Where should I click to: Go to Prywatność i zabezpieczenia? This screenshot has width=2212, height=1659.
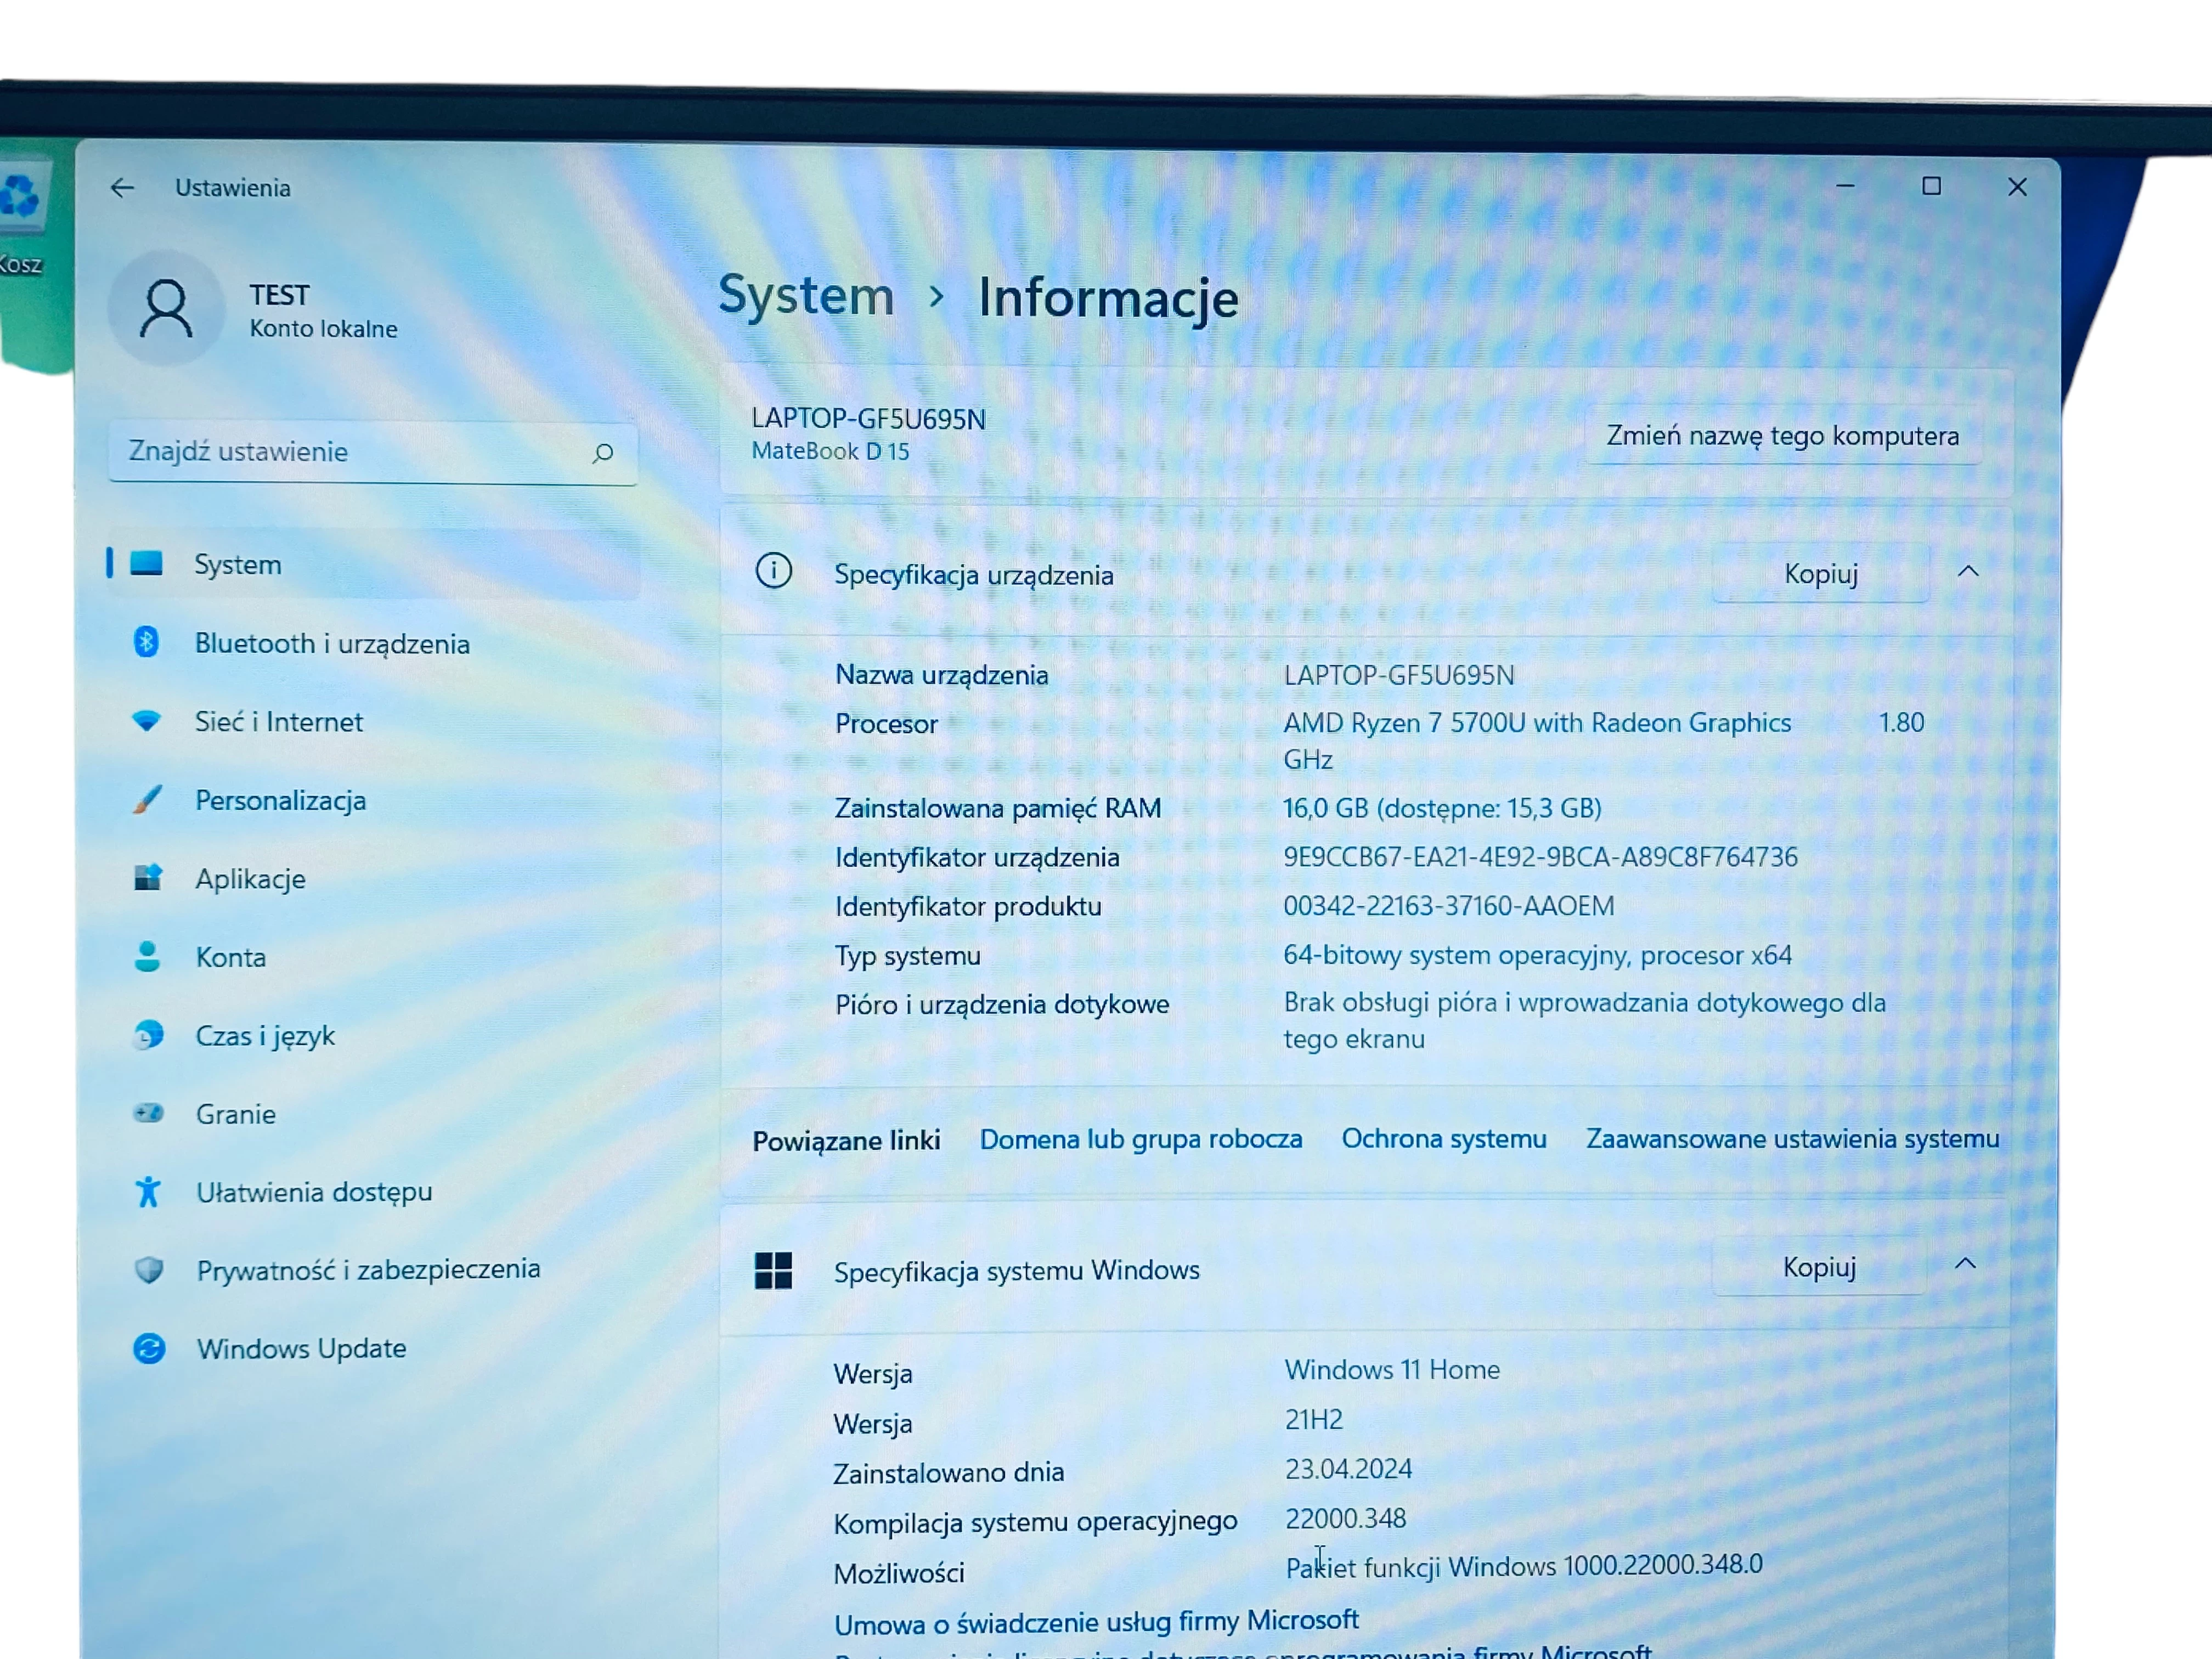pyautogui.click(x=374, y=1269)
